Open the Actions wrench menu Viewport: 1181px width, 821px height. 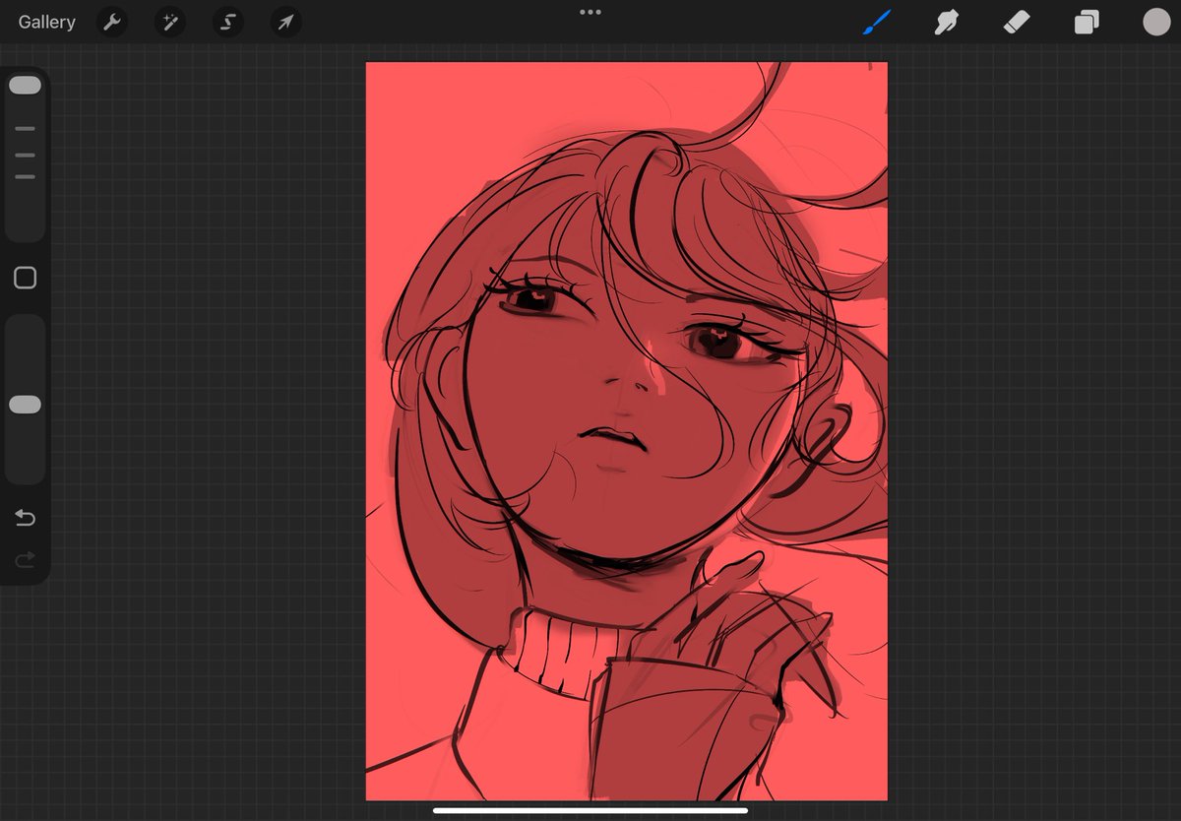pos(112,22)
